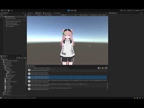
Task: Select the Project tab
Action: pos(4,56)
